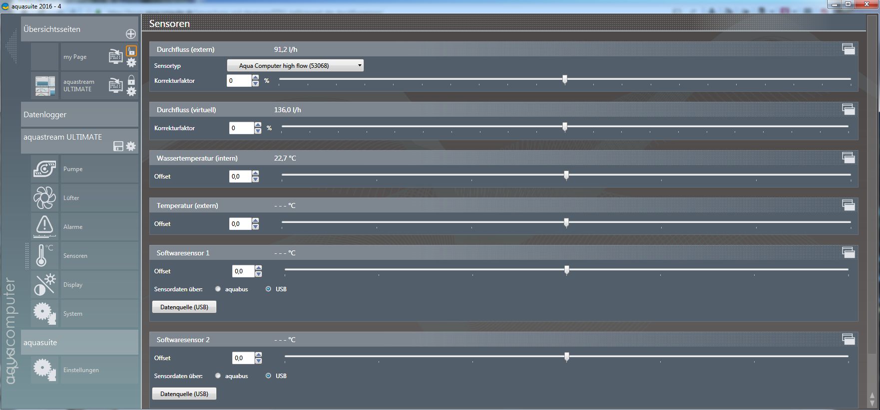Viewport: 880px width, 410px height.
Task: Click the Durchfluss (extern) Korrekturfaktor input field
Action: [x=239, y=80]
